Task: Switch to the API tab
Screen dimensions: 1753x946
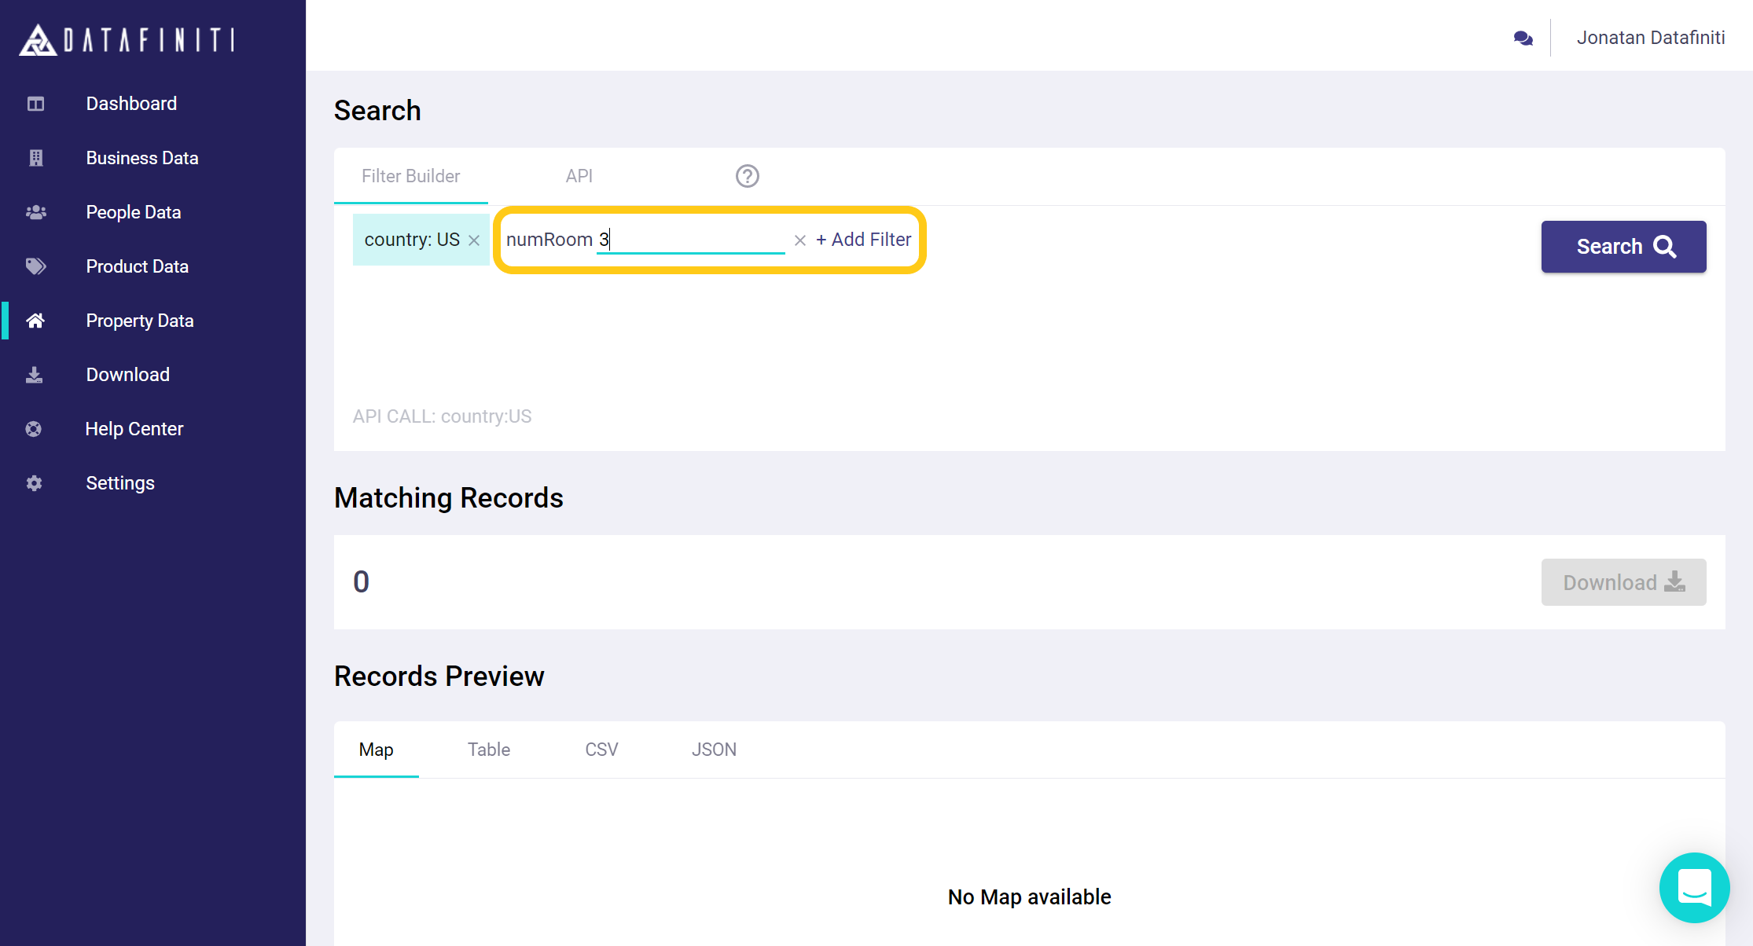Action: (579, 176)
